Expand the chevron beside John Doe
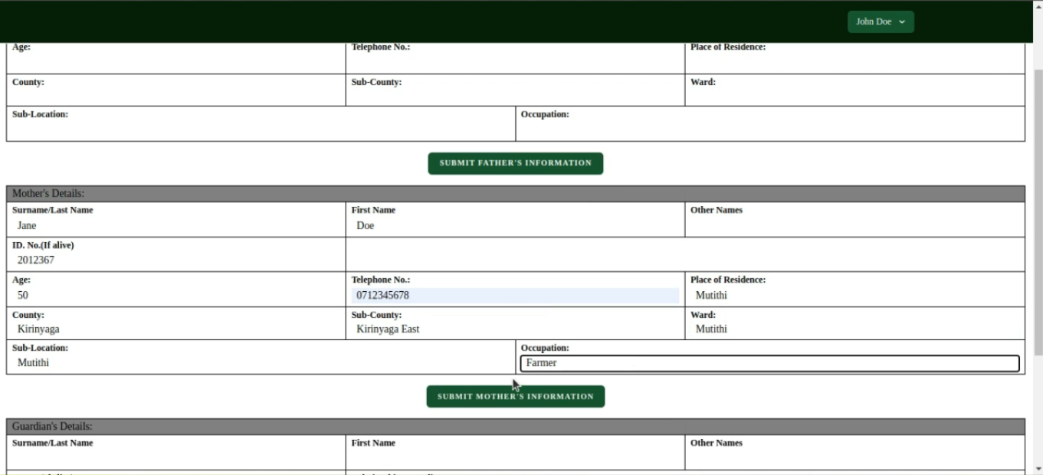The width and height of the screenshot is (1043, 475). click(903, 21)
